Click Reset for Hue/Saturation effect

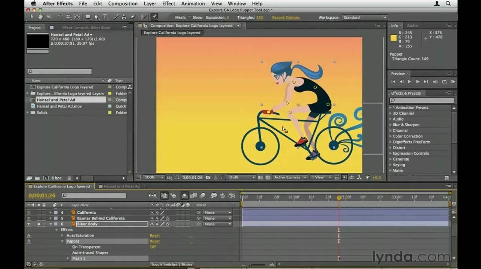[x=155, y=236]
